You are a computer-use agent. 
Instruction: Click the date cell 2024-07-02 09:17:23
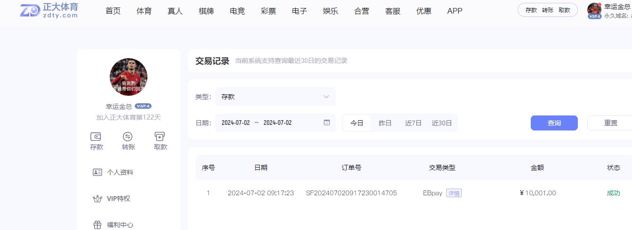point(260,193)
